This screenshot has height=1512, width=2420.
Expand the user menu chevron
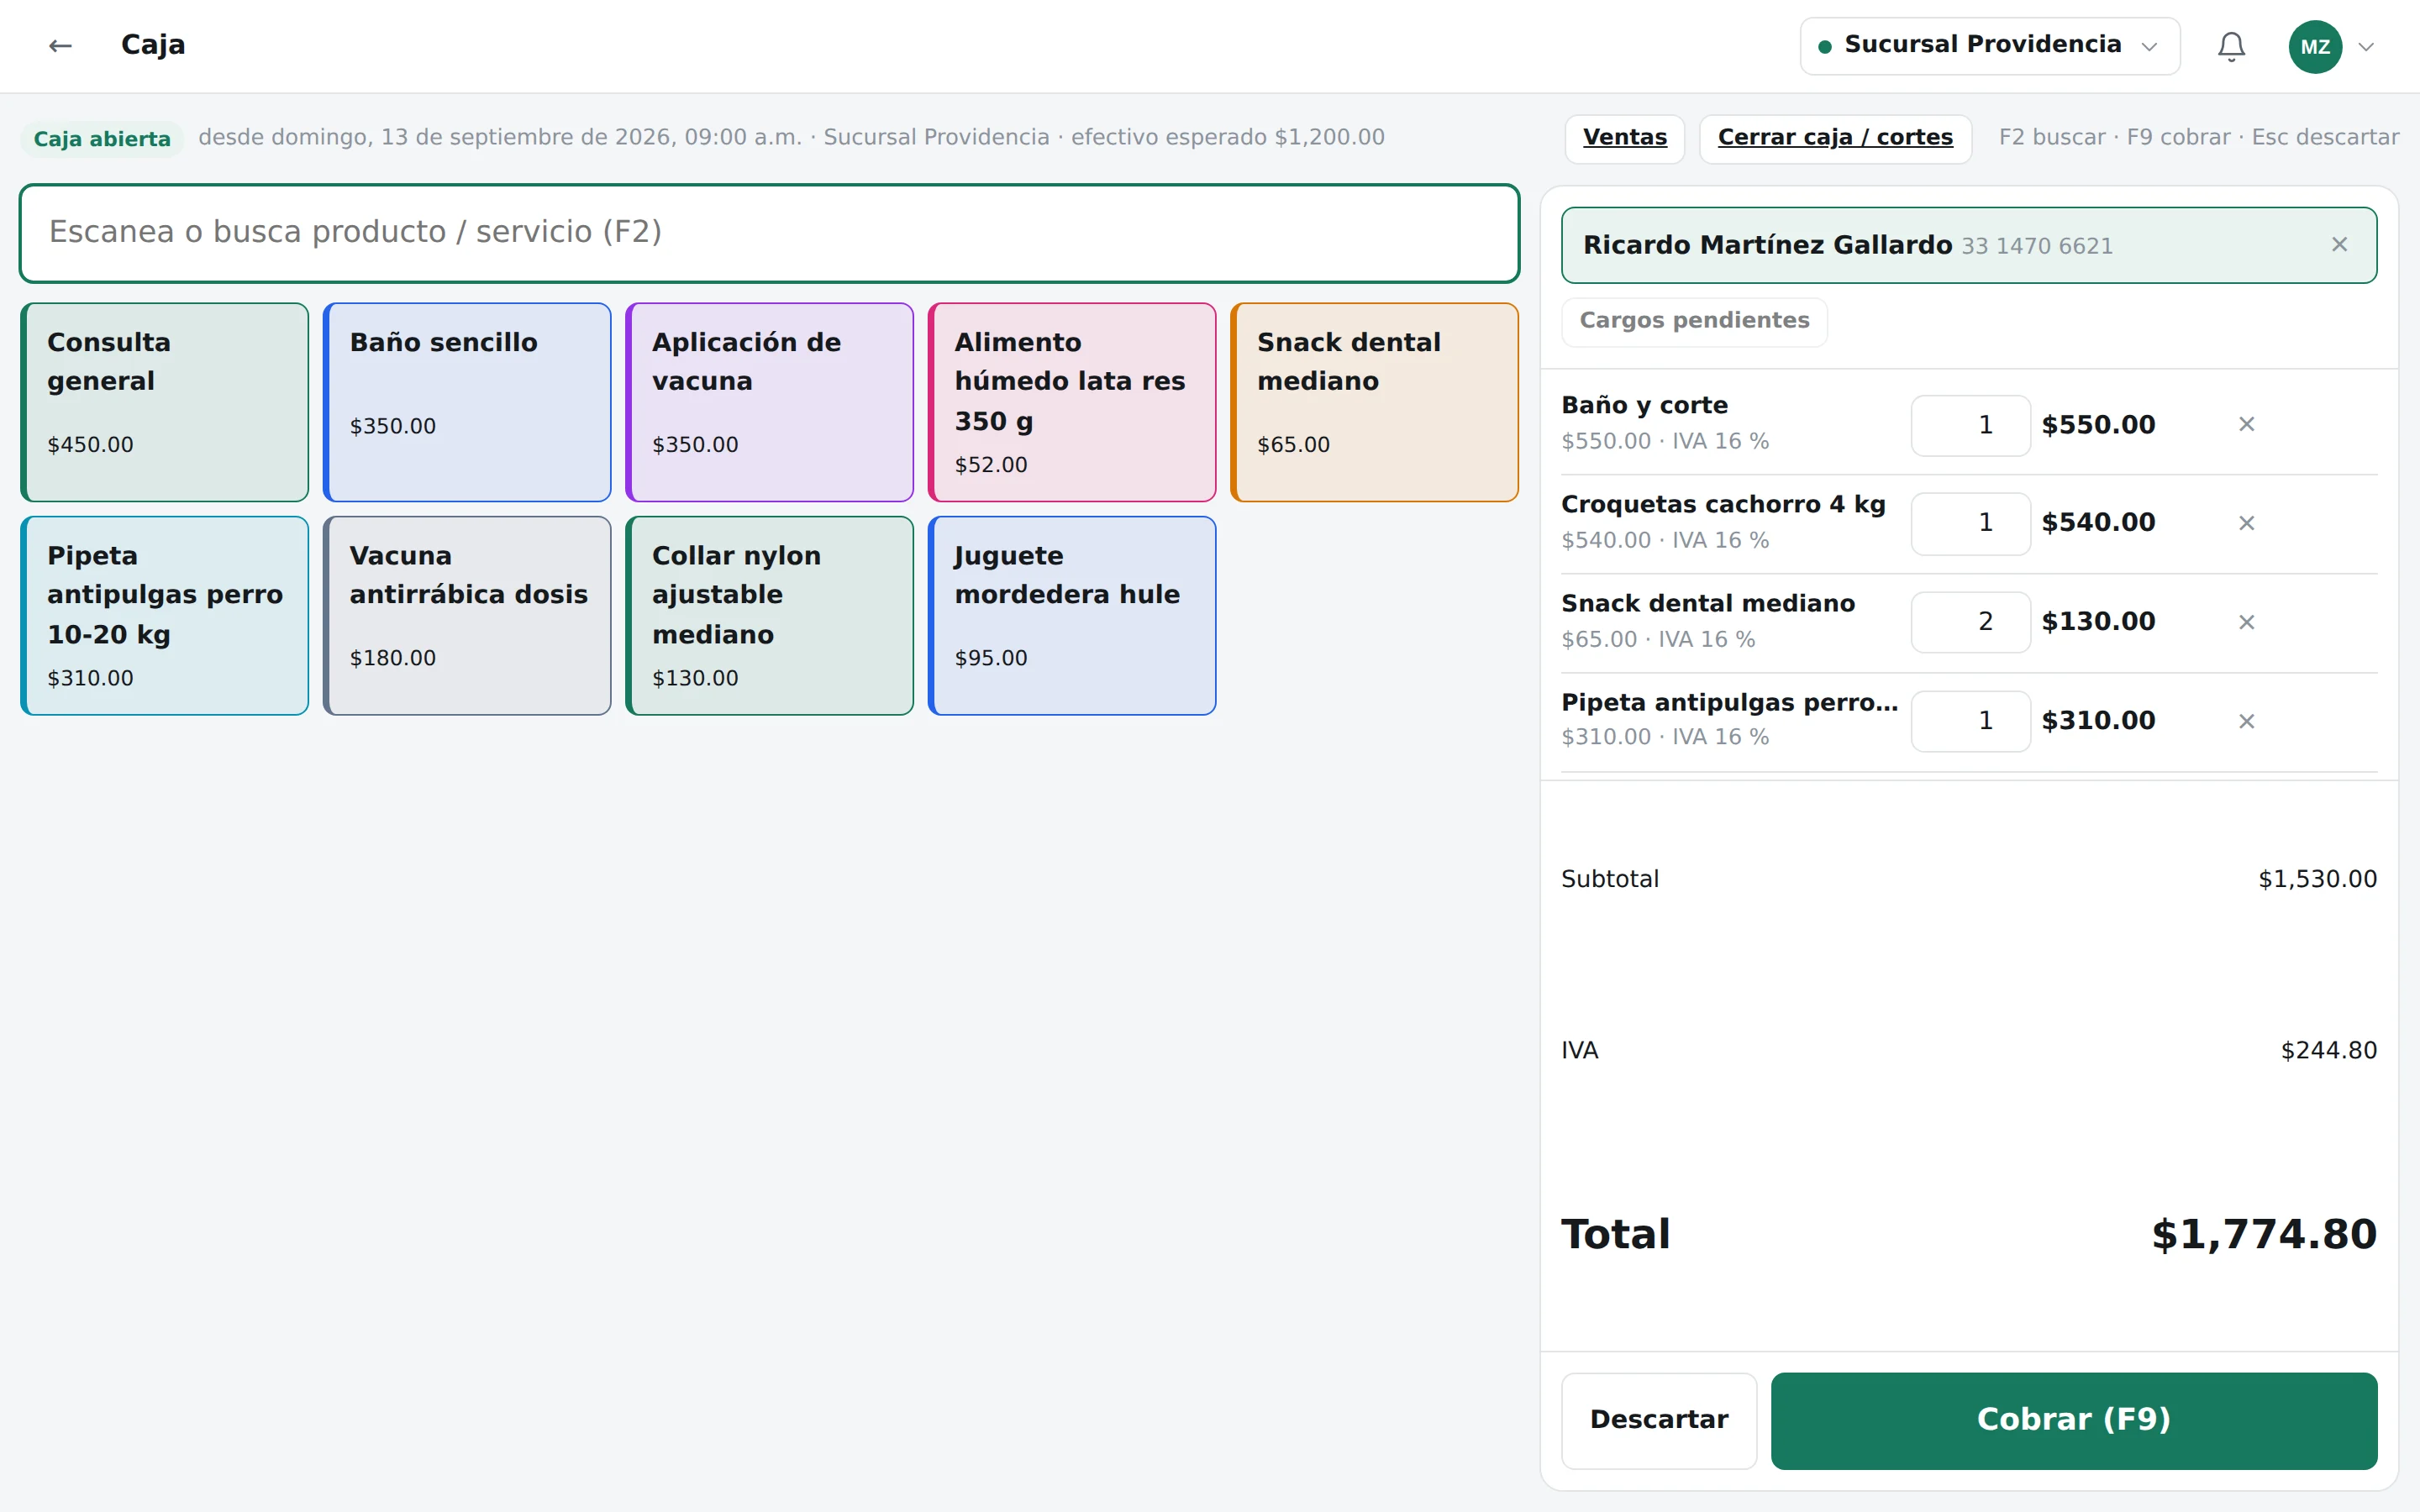(2366, 46)
